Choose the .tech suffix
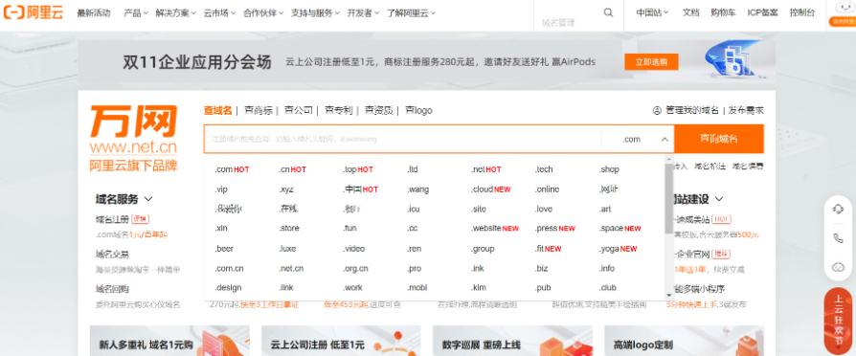Screen dimensions: 856x356 pos(544,169)
